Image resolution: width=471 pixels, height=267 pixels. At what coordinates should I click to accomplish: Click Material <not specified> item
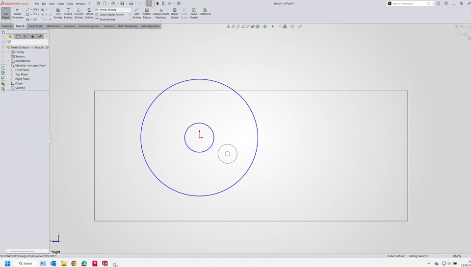point(28,65)
